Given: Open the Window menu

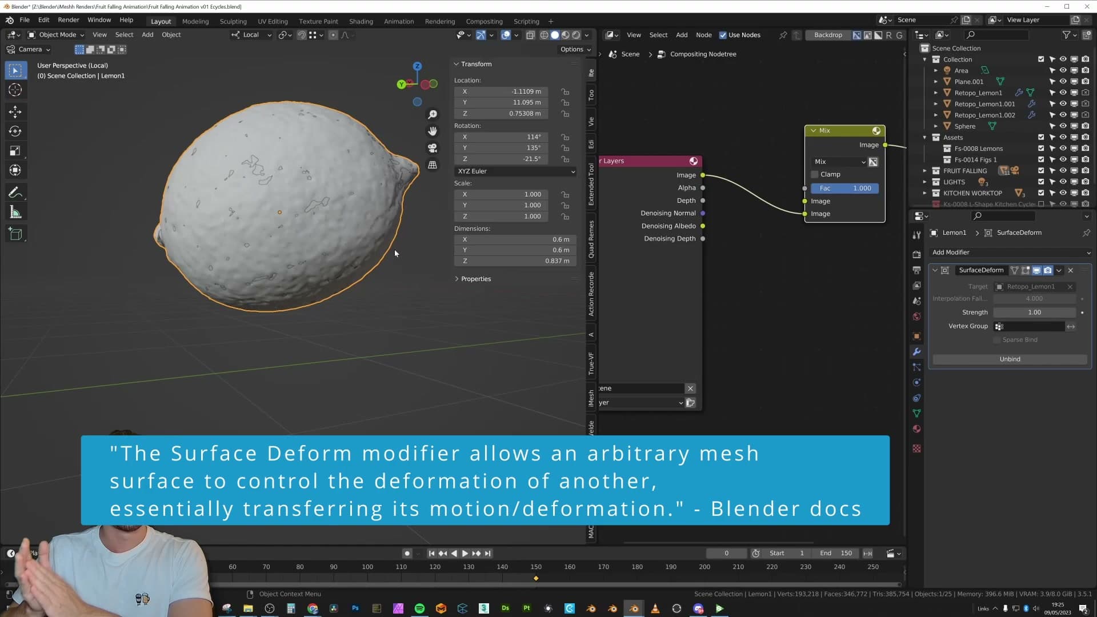Looking at the screenshot, I should [x=99, y=20].
